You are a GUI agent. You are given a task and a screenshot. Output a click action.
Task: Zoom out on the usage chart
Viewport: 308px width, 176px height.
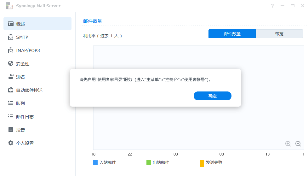click(298, 144)
